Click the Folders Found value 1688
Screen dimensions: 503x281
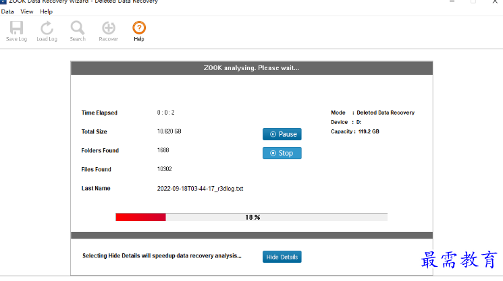(x=163, y=150)
